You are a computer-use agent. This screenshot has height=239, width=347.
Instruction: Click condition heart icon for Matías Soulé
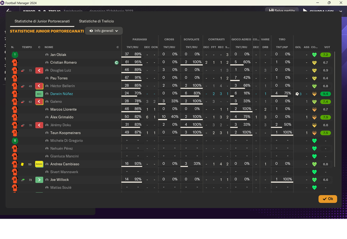314,188
